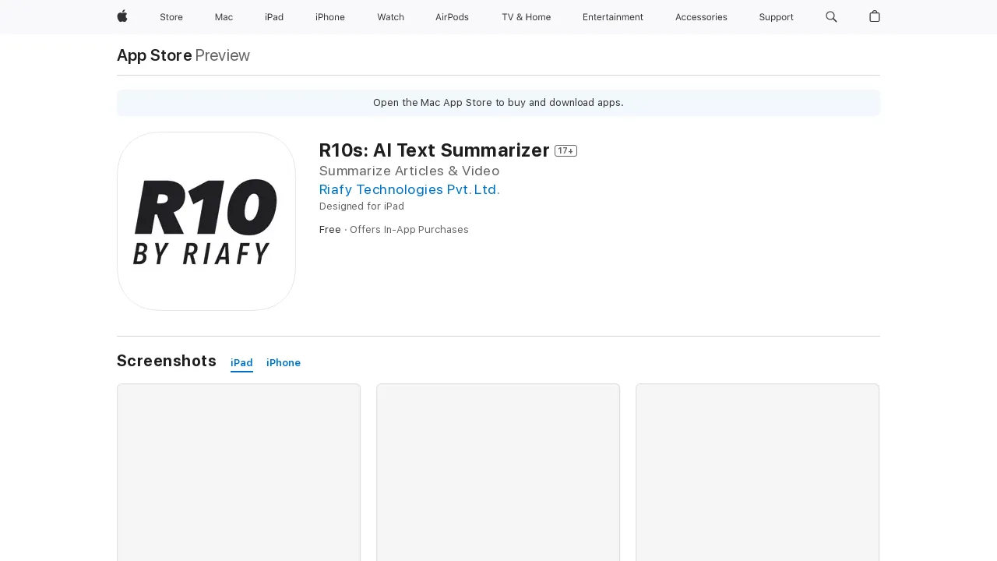Screen dimensions: 997x561
Task: Open the third screenshot thumbnail
Action: click(x=757, y=472)
